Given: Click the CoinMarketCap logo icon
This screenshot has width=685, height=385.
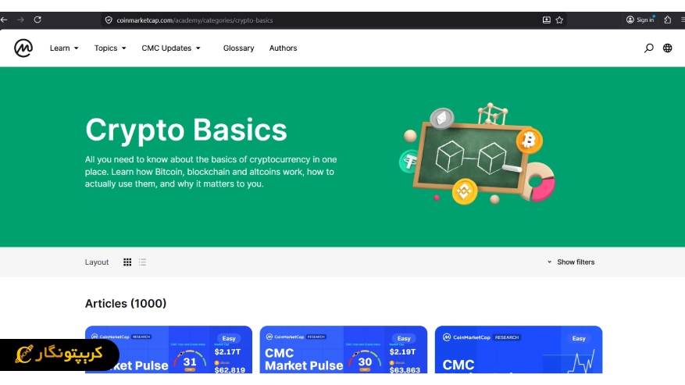Looking at the screenshot, I should (23, 48).
